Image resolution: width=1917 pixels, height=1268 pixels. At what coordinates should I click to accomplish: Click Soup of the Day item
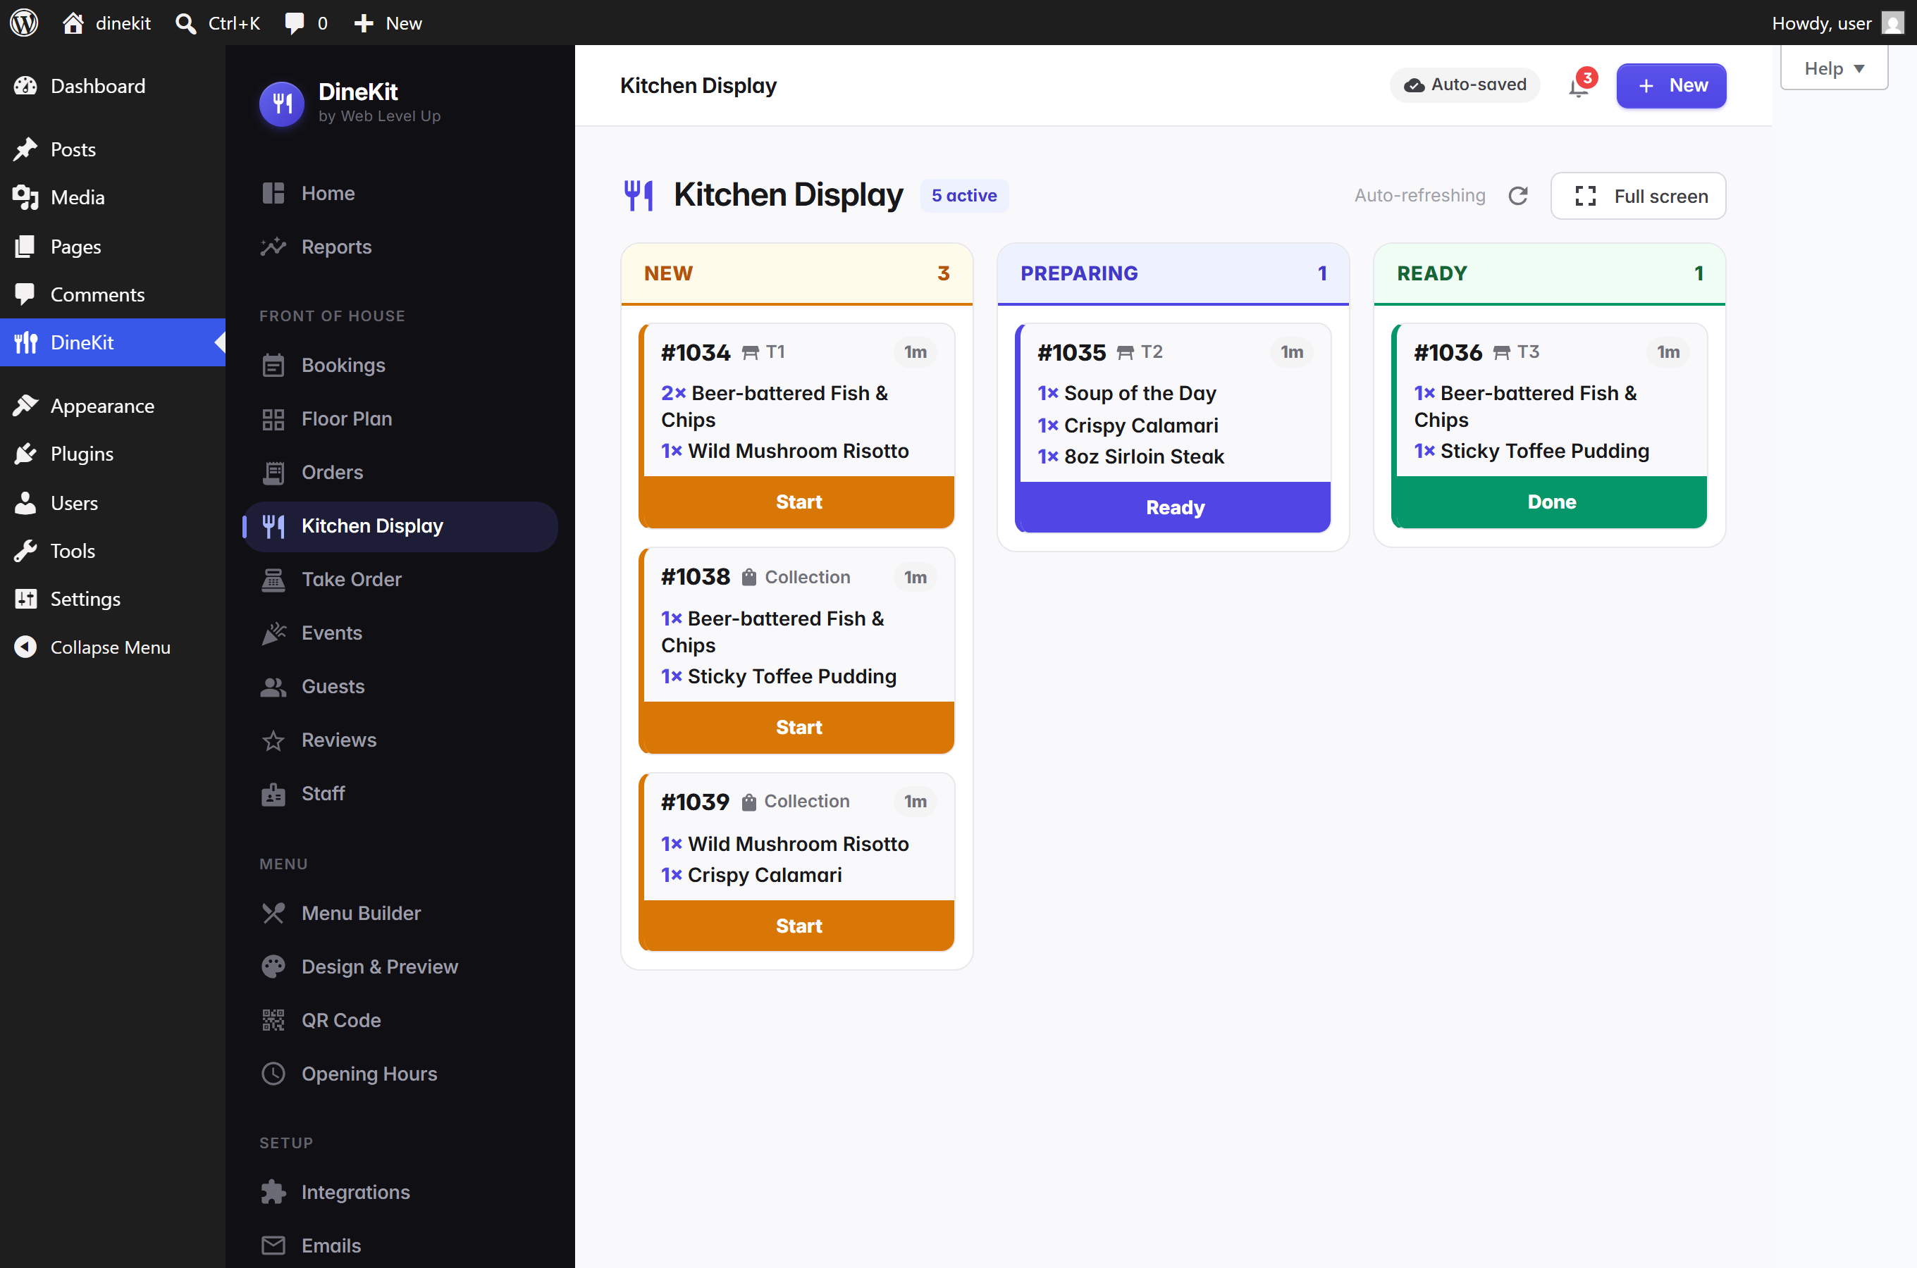click(1127, 393)
